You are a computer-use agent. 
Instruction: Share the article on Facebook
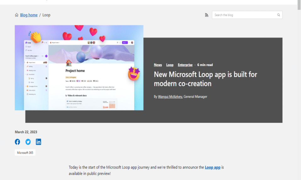coord(18,142)
